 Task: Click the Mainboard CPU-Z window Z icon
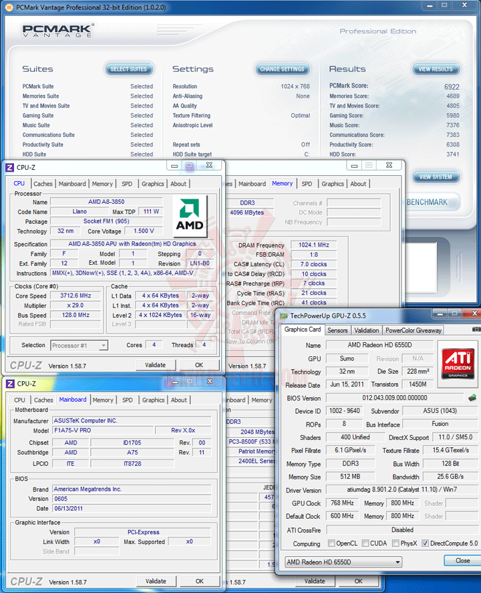10,384
